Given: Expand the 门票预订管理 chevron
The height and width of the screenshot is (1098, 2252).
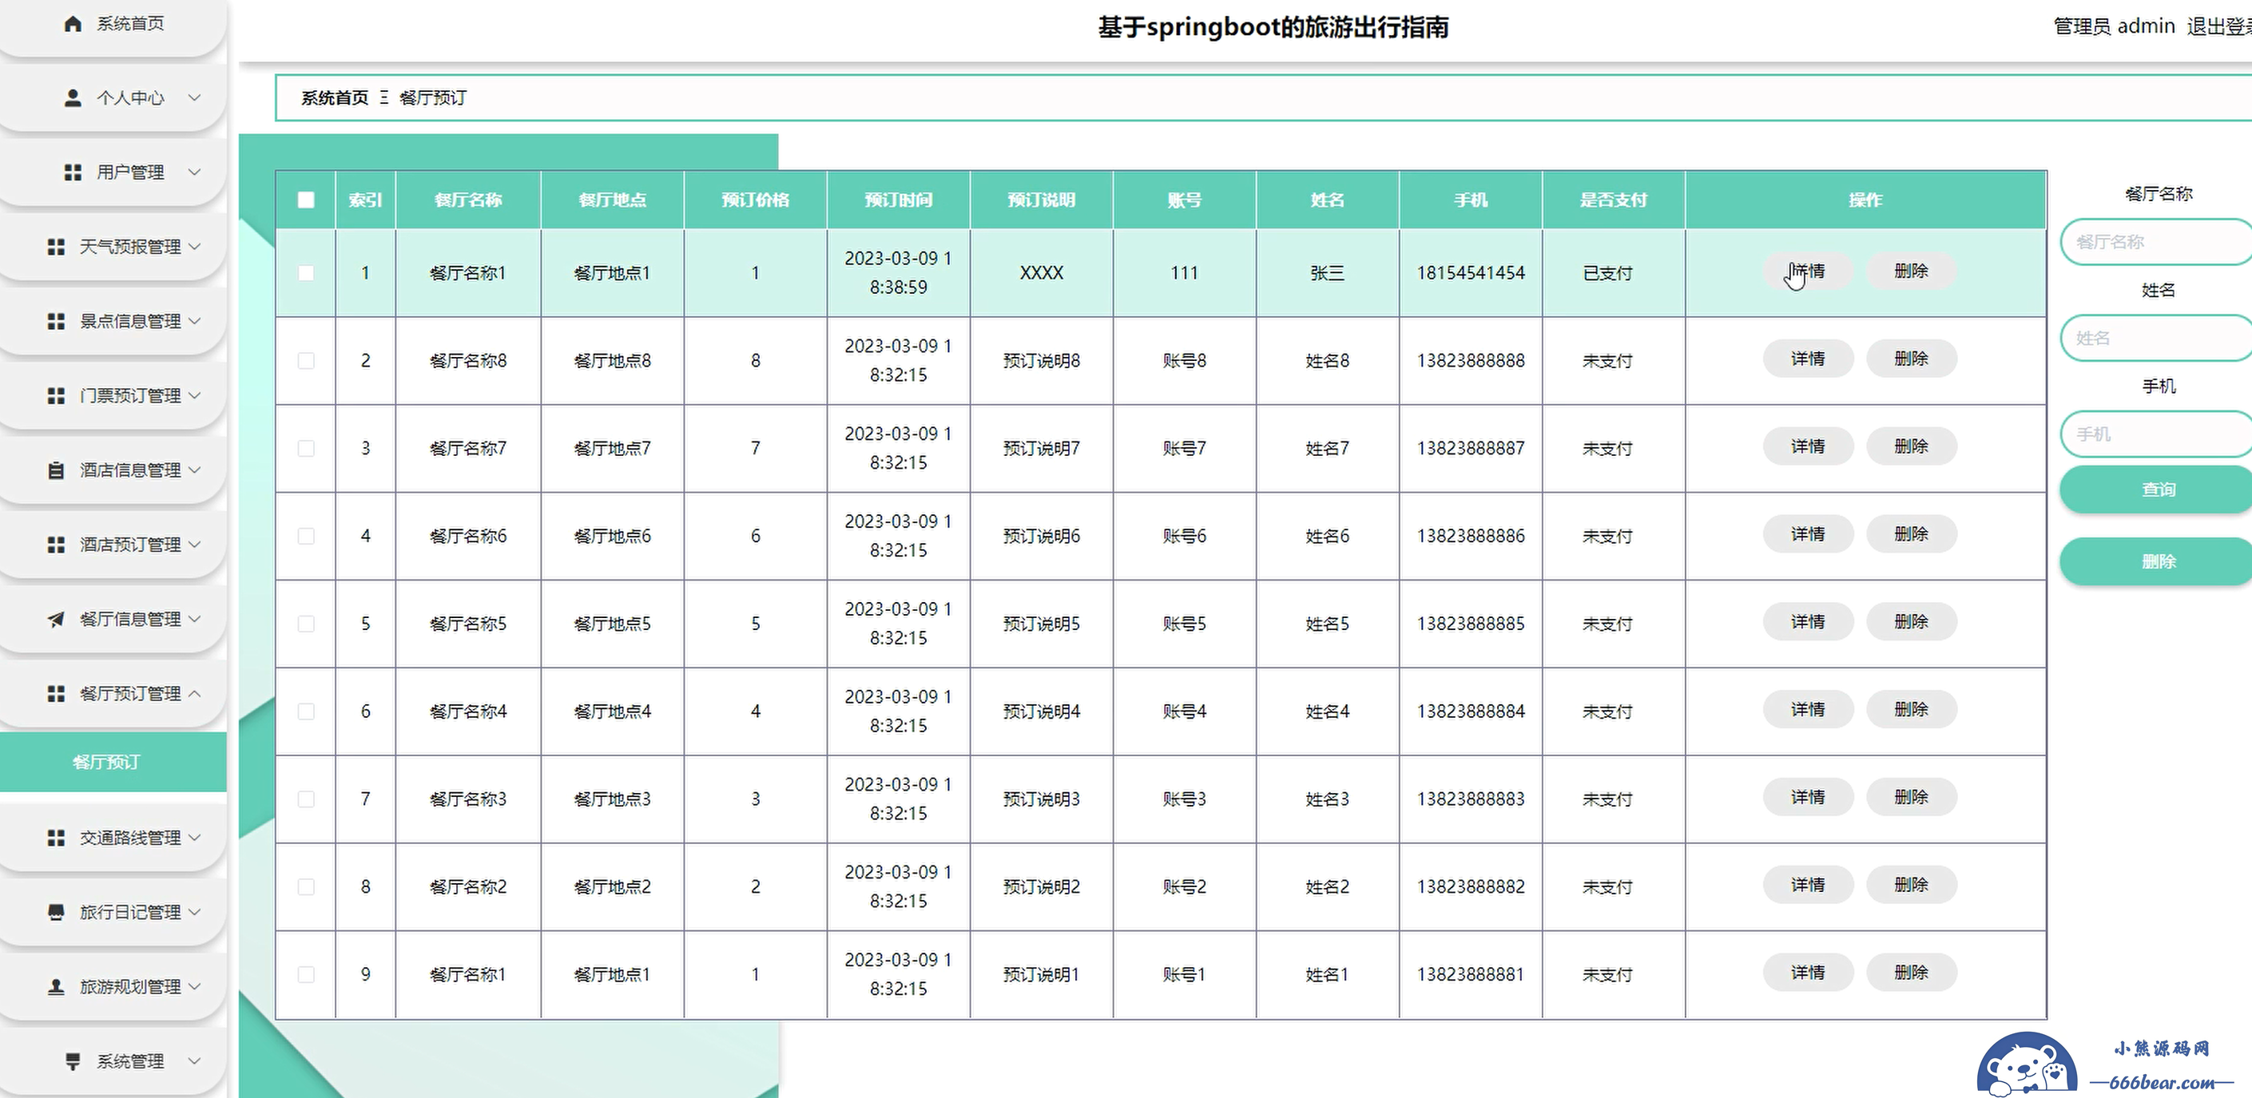Looking at the screenshot, I should click(195, 395).
